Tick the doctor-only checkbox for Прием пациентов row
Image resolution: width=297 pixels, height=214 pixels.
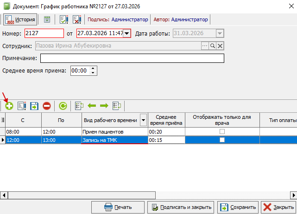[222, 132]
